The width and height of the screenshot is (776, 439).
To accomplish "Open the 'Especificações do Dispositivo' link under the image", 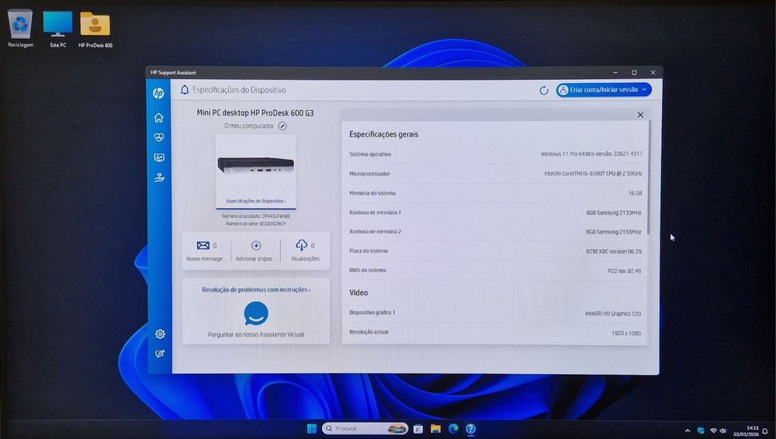I will pyautogui.click(x=256, y=201).
